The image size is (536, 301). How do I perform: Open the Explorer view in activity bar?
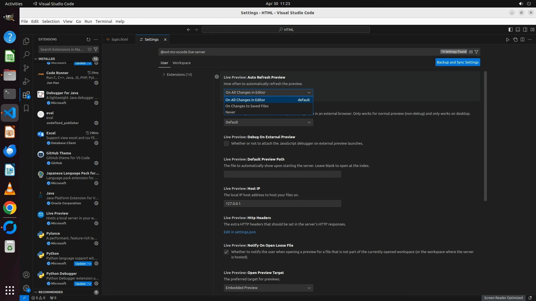(26, 41)
